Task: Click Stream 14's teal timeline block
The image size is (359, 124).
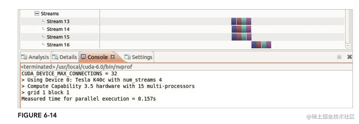Action: (244, 29)
